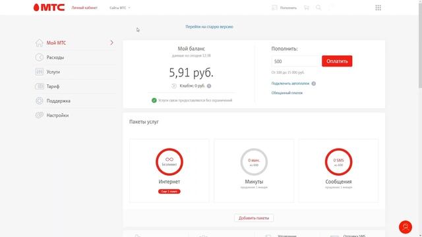422x237 pixels.
Task: Click Перейти на старую версию link
Action: coord(209,26)
